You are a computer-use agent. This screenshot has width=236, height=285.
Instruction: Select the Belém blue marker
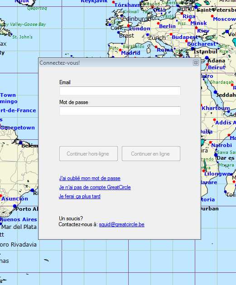click(20, 142)
